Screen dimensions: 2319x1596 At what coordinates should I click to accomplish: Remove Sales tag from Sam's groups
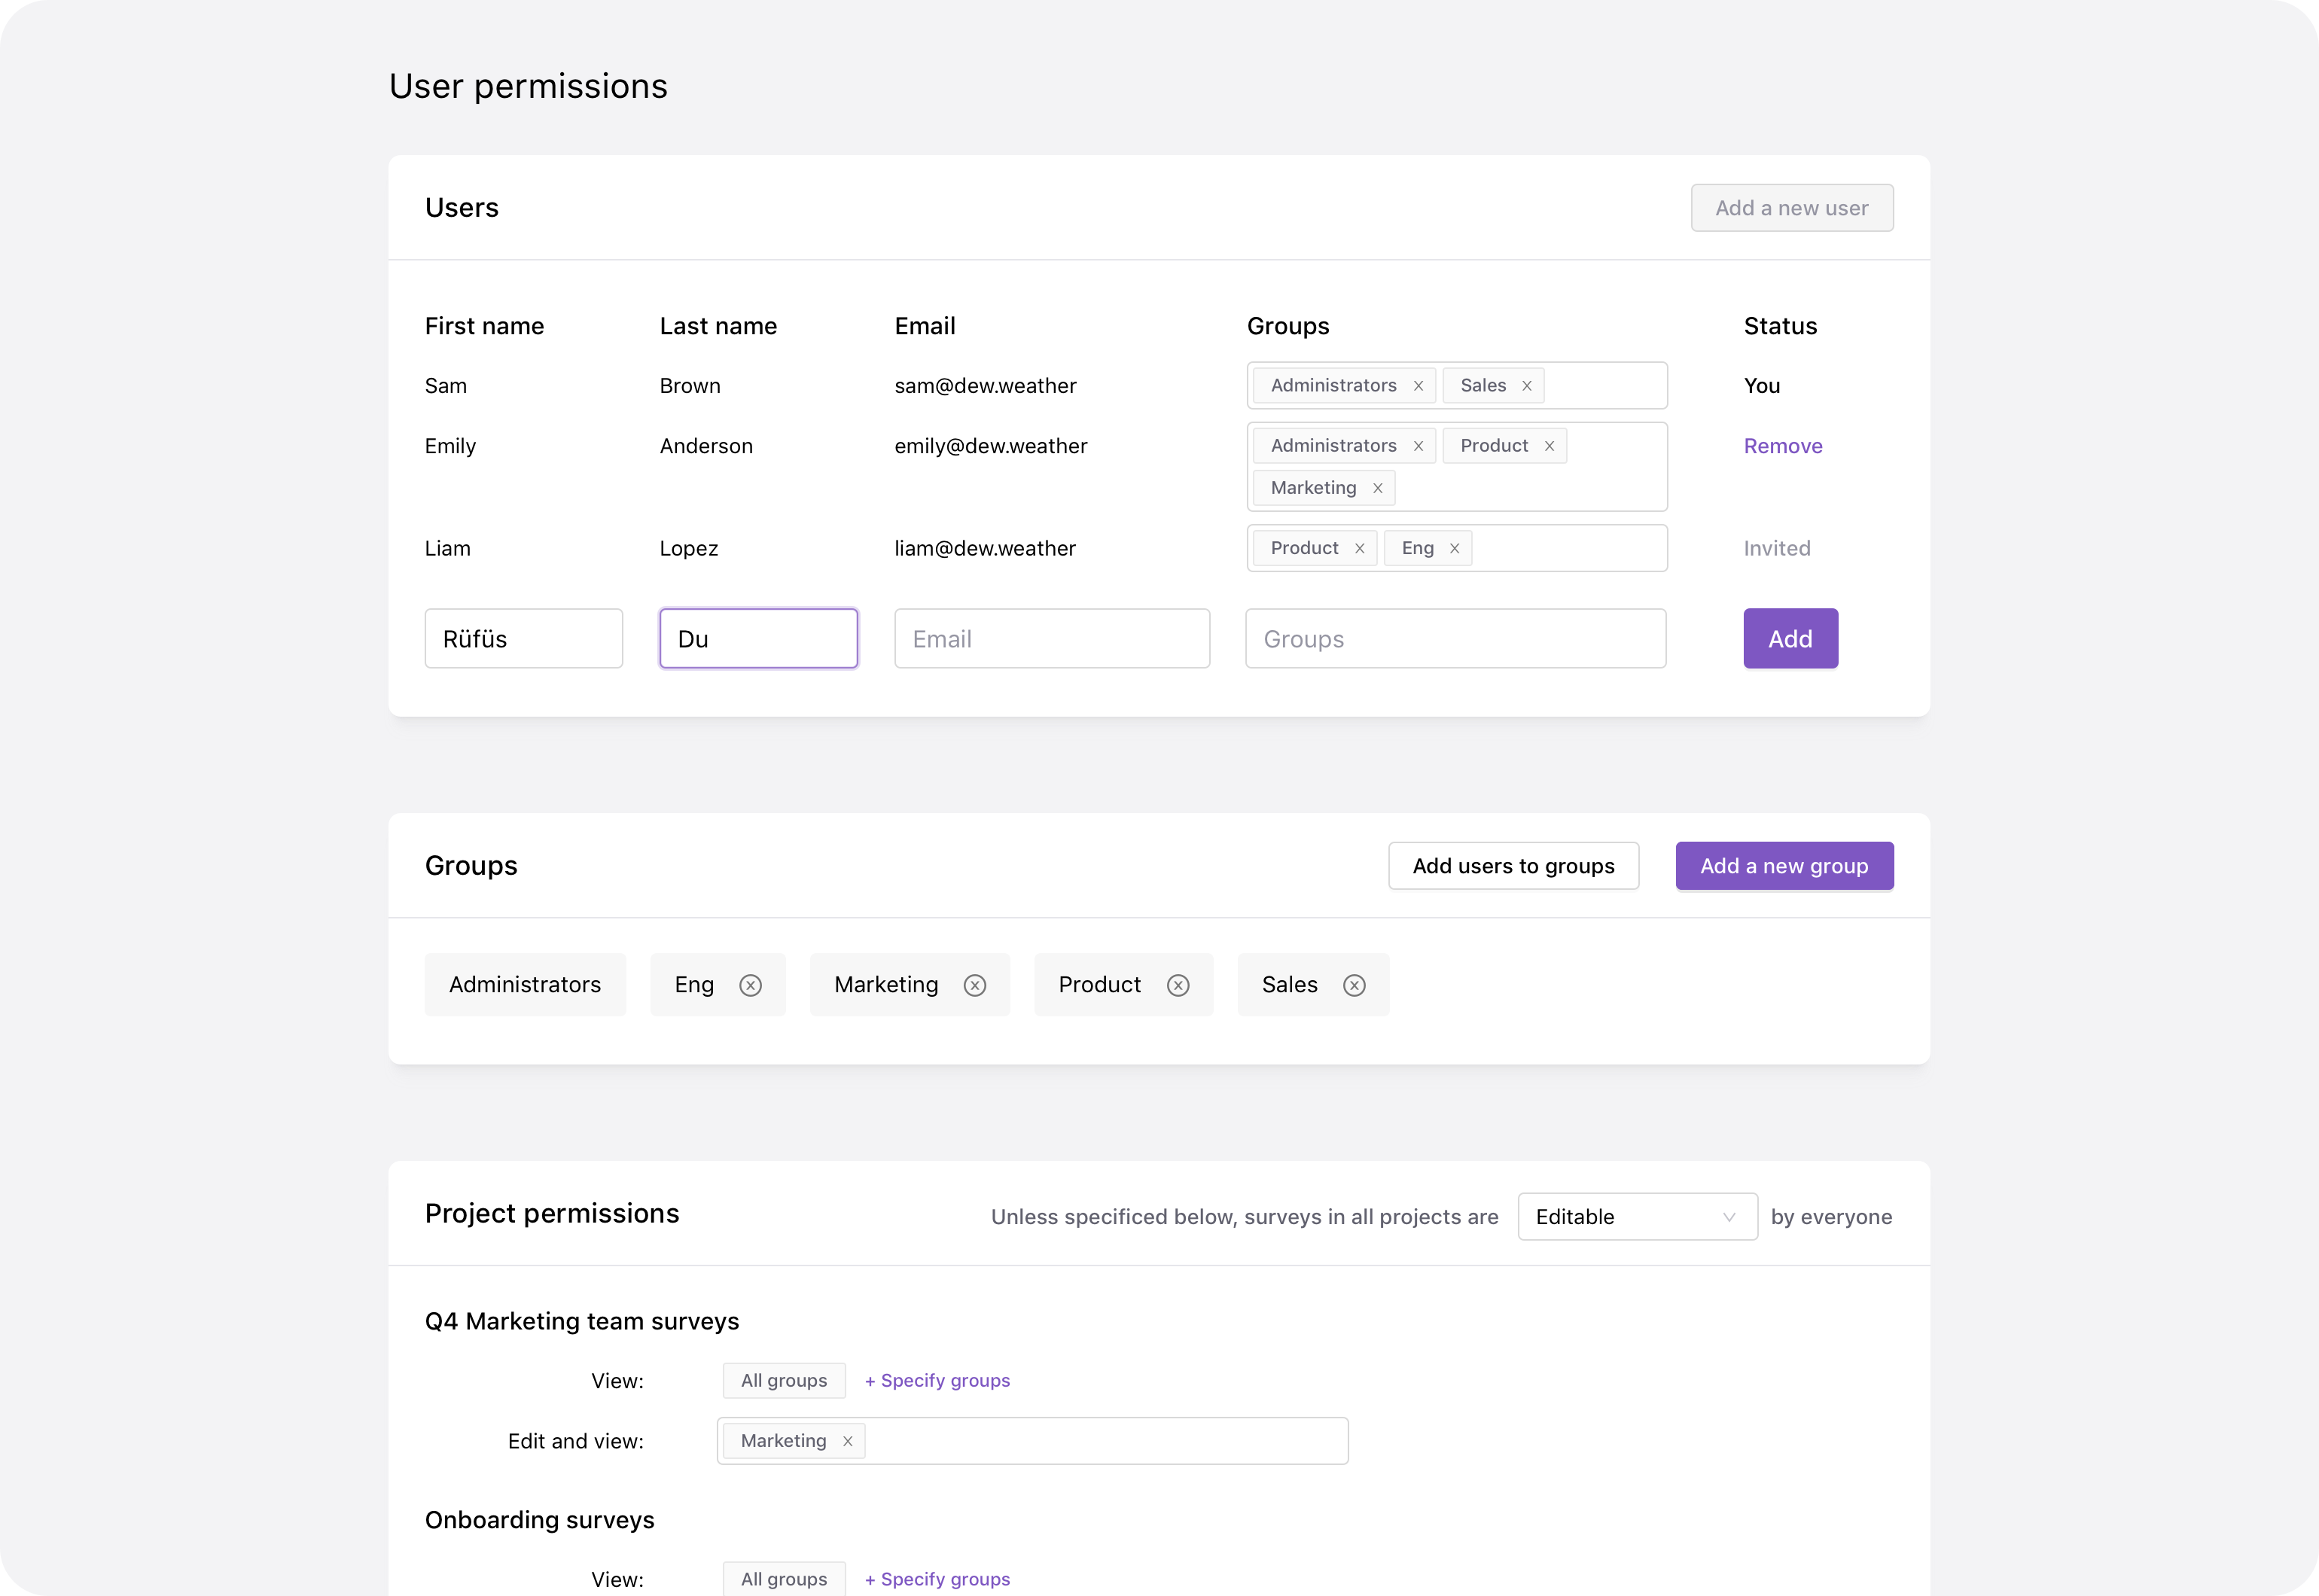[x=1527, y=386]
